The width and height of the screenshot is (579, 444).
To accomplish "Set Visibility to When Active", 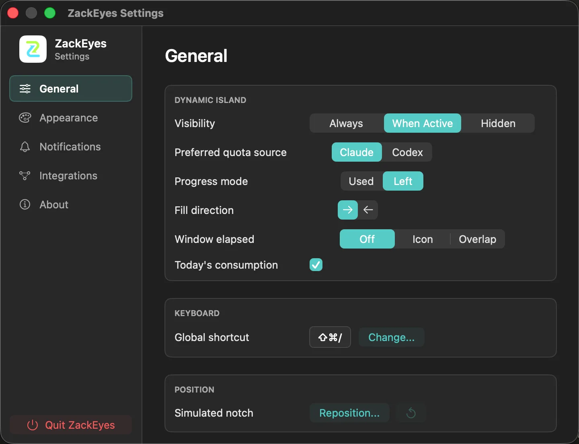I will (423, 123).
